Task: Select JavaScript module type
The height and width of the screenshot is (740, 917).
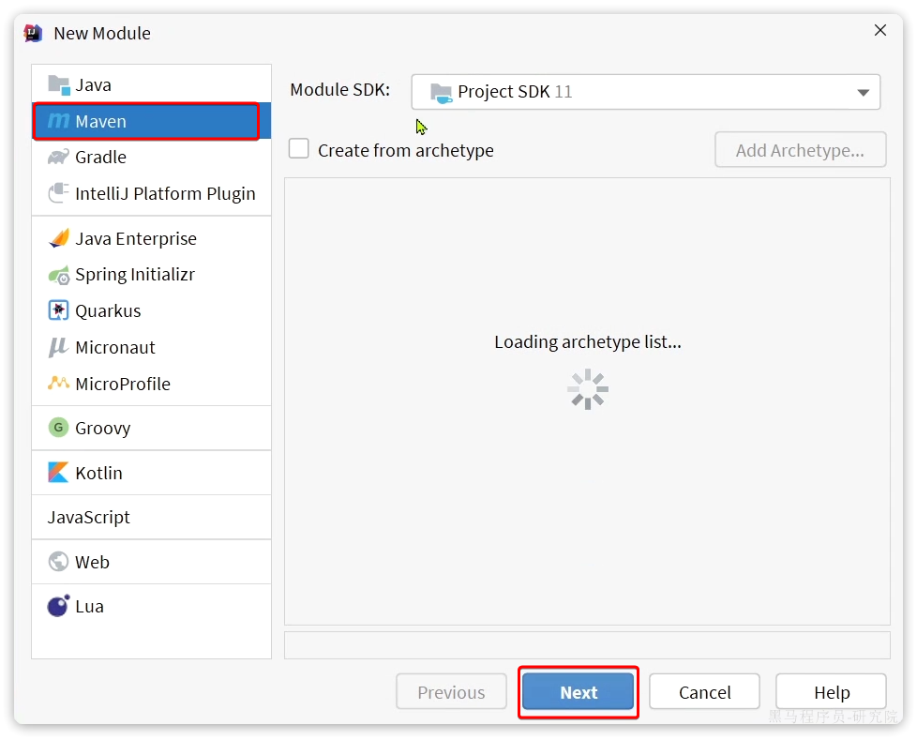Action: coord(152,517)
